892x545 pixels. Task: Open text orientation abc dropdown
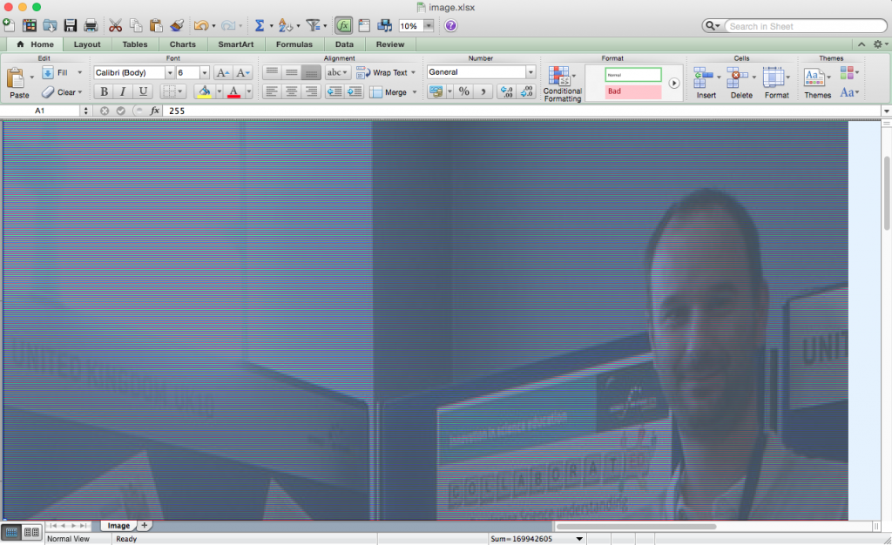337,72
